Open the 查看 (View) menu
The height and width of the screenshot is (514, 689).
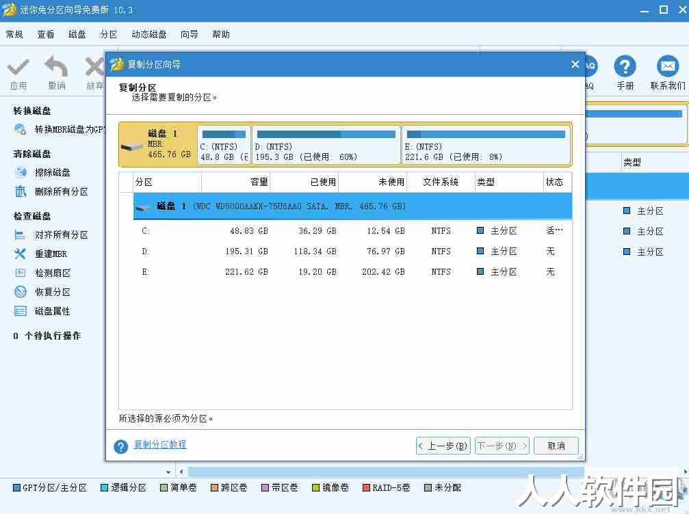pyautogui.click(x=46, y=34)
